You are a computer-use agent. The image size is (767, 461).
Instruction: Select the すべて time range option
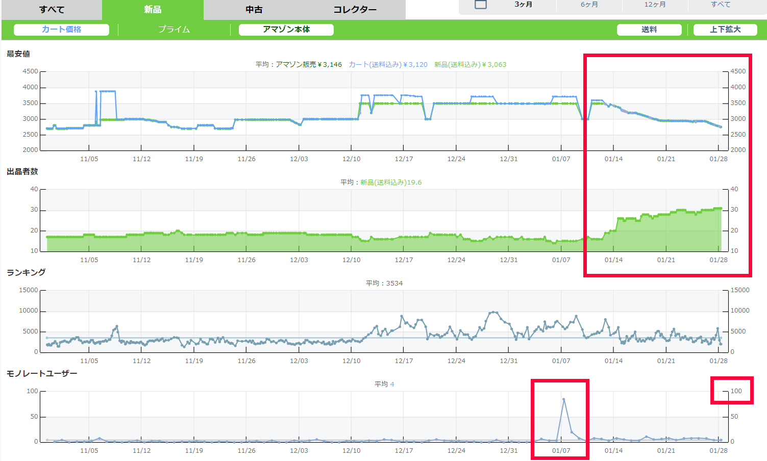(721, 5)
